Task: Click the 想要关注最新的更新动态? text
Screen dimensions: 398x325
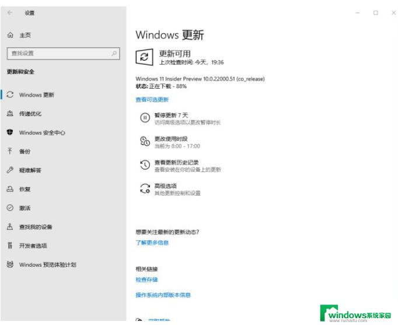Action: click(167, 232)
